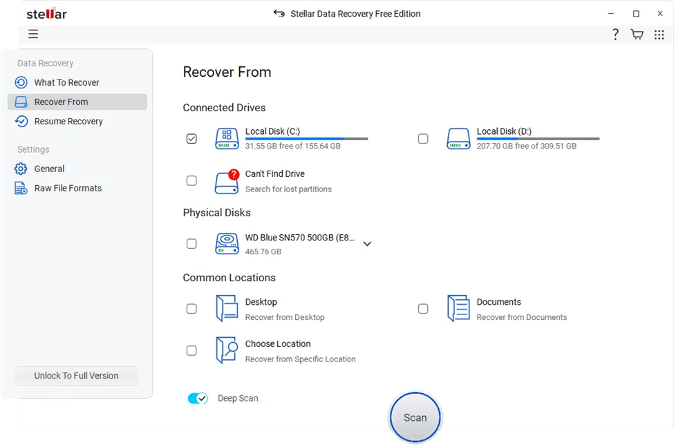Image resolution: width=674 pixels, height=445 pixels.
Task: Check the Choose Location checkbox
Action: (191, 350)
